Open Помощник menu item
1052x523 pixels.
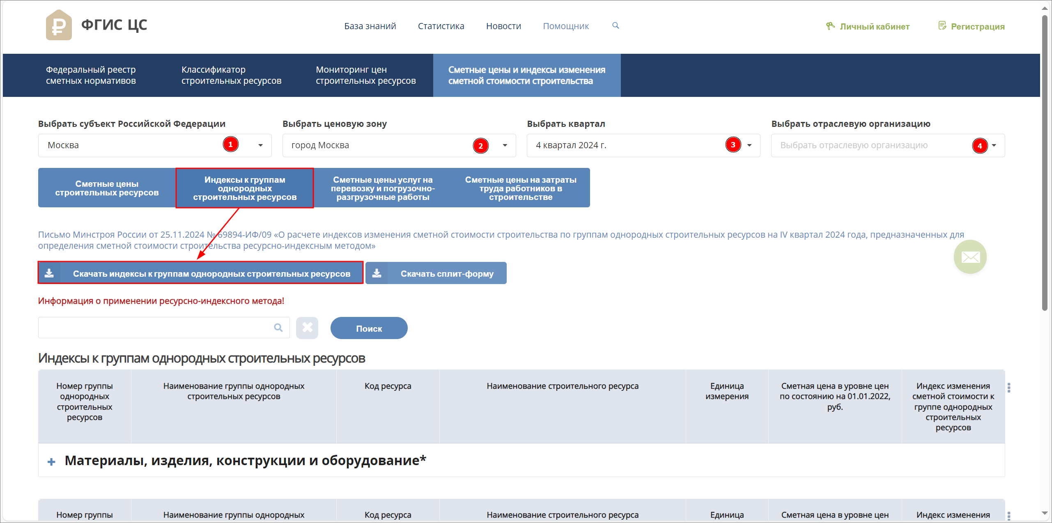point(566,26)
